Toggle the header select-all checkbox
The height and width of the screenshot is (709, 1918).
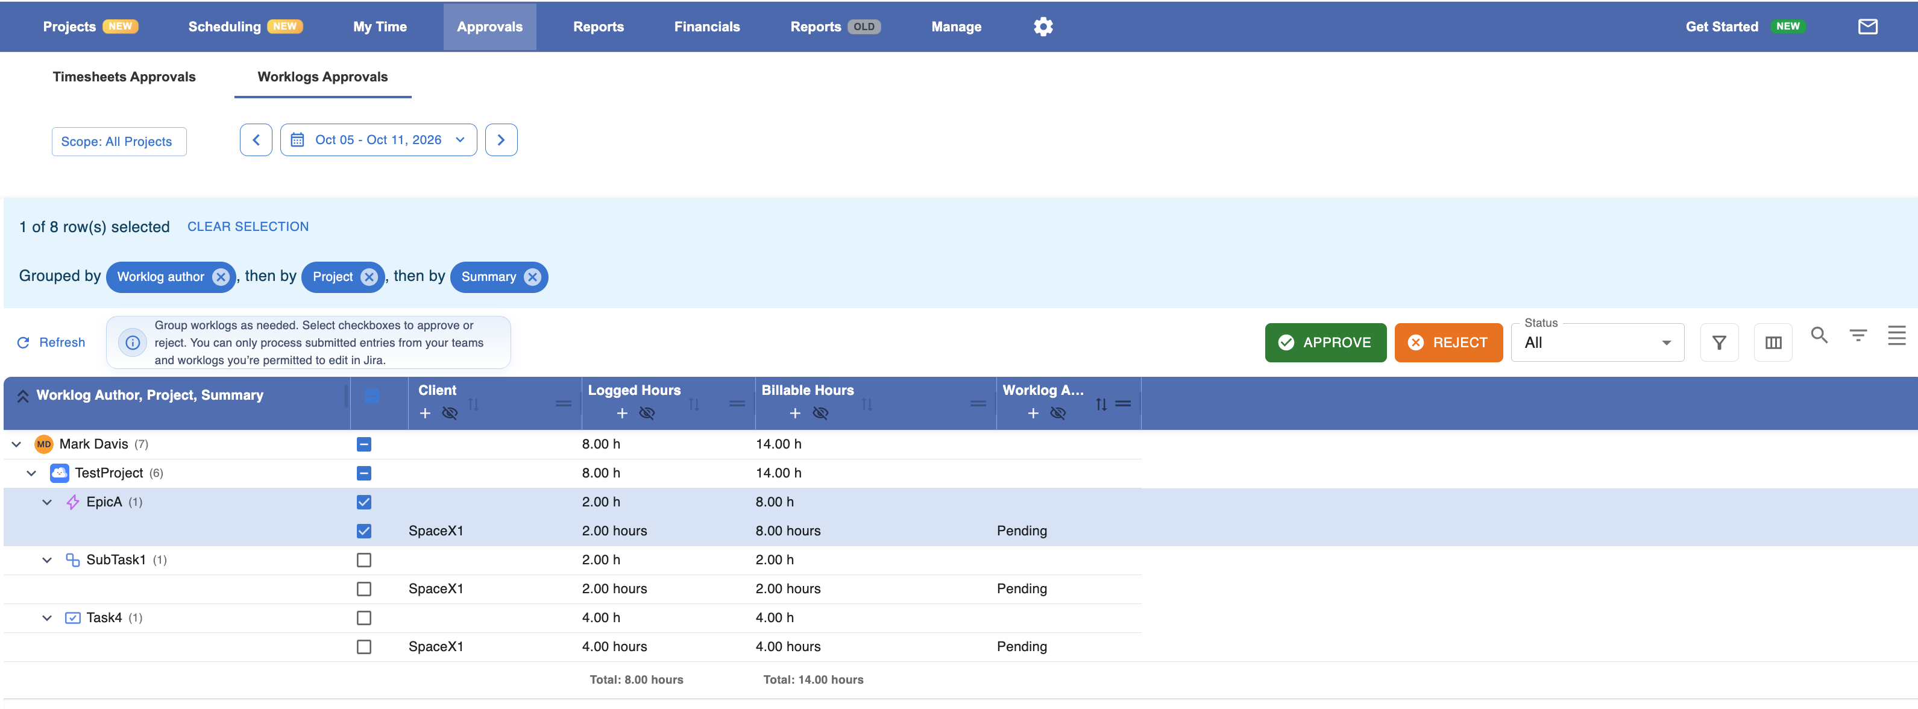pyautogui.click(x=371, y=396)
